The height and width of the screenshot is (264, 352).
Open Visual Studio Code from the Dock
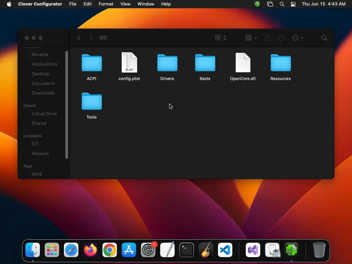pos(225,250)
